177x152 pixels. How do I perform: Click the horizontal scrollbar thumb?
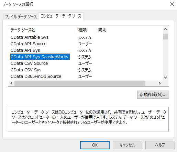pyautogui.click(x=80, y=83)
